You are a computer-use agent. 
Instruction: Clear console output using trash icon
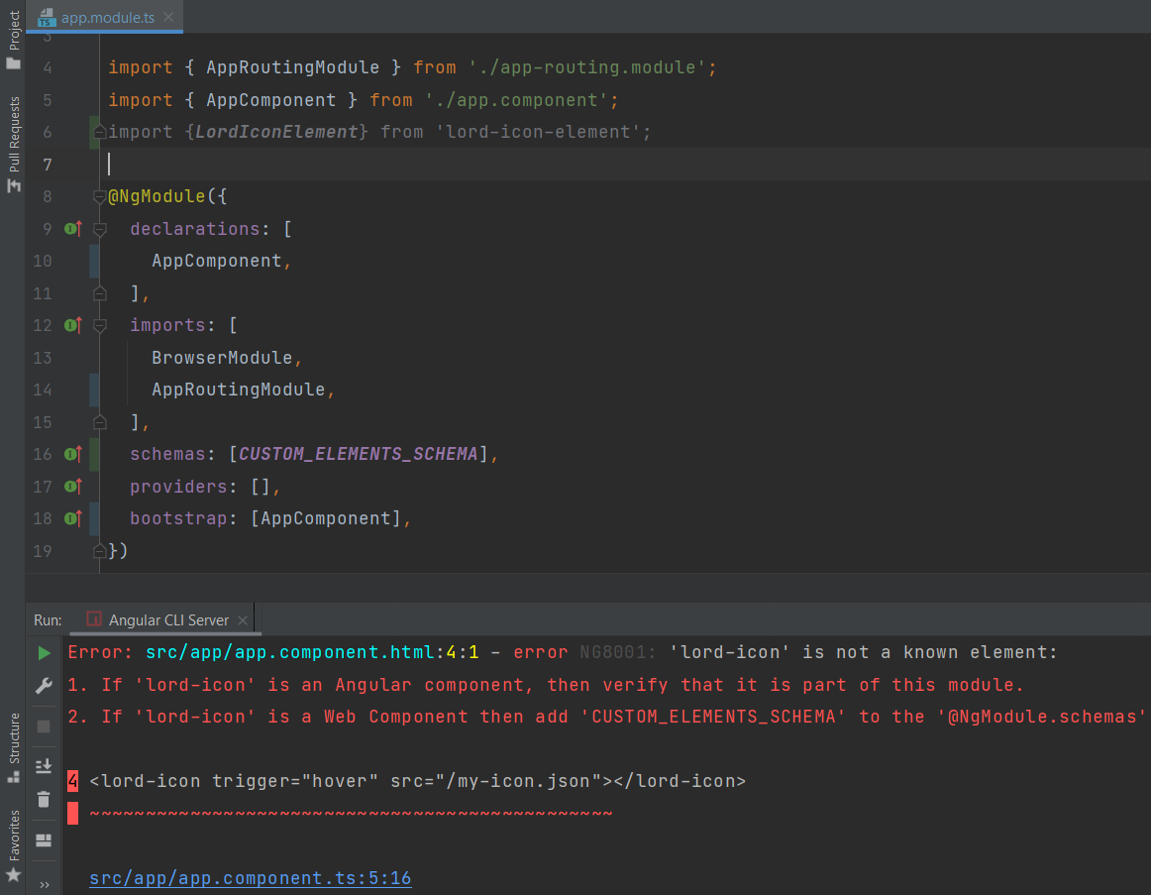[x=44, y=799]
